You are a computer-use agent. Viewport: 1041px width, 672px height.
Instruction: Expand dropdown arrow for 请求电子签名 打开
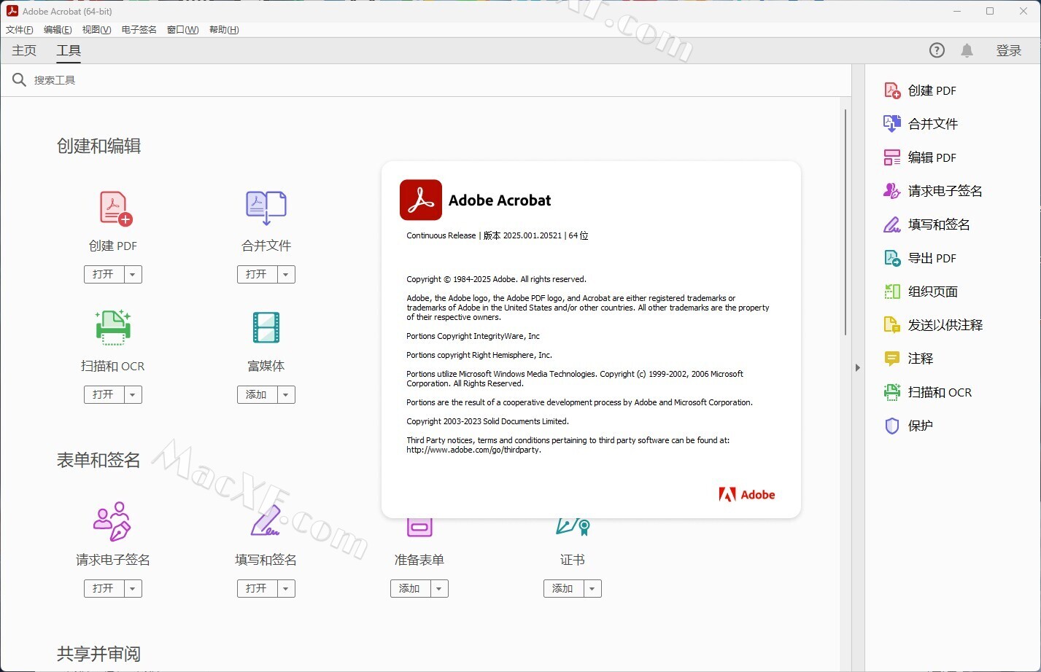[133, 589]
